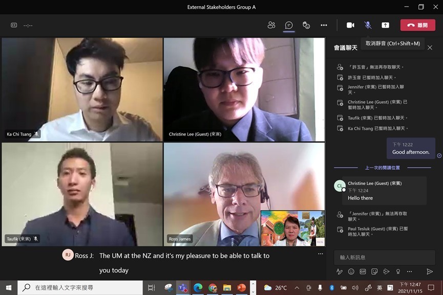
Task: Click the Stream icon in chat compose bar
Action: pyautogui.click(x=386, y=271)
